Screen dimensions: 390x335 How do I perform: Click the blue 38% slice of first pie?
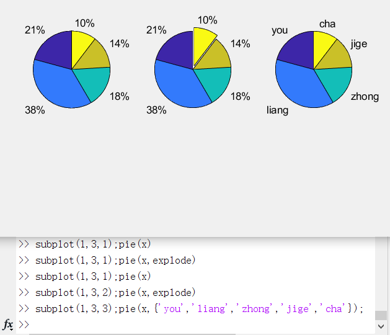(x=58, y=86)
